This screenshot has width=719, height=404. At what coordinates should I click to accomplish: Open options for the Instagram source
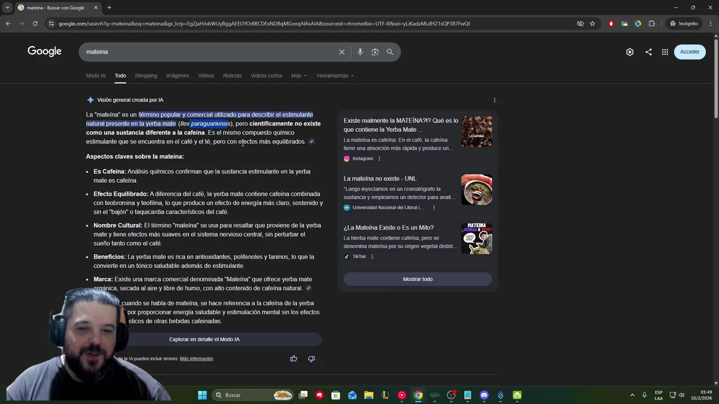(379, 159)
